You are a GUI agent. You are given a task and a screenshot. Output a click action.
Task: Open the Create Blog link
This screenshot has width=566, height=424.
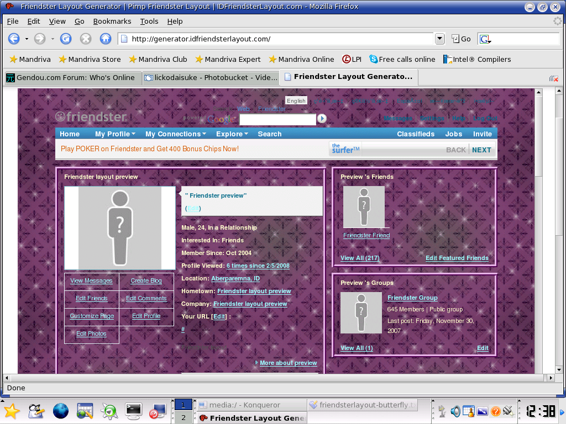pyautogui.click(x=146, y=280)
